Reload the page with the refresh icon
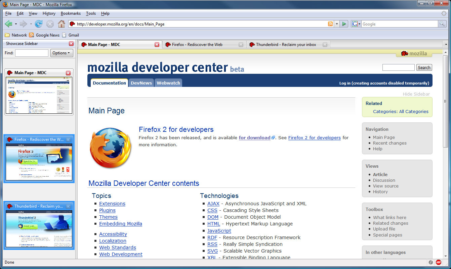The image size is (451, 269). coord(39,24)
